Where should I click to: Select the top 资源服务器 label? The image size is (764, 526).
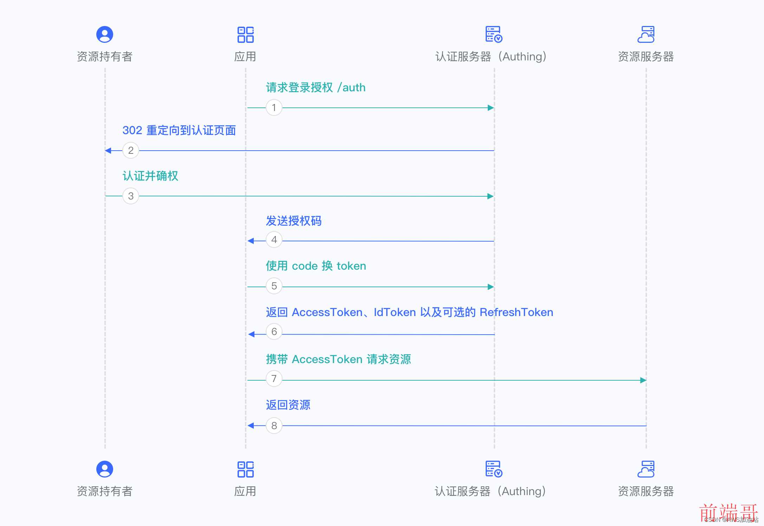[x=646, y=57]
